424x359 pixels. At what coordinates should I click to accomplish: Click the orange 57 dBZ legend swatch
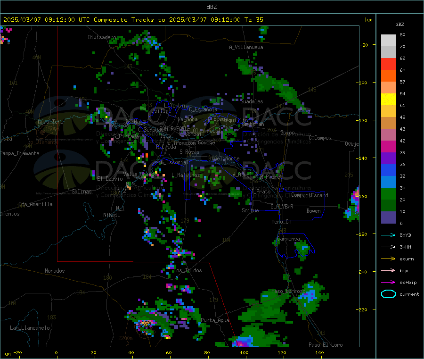(x=388, y=76)
